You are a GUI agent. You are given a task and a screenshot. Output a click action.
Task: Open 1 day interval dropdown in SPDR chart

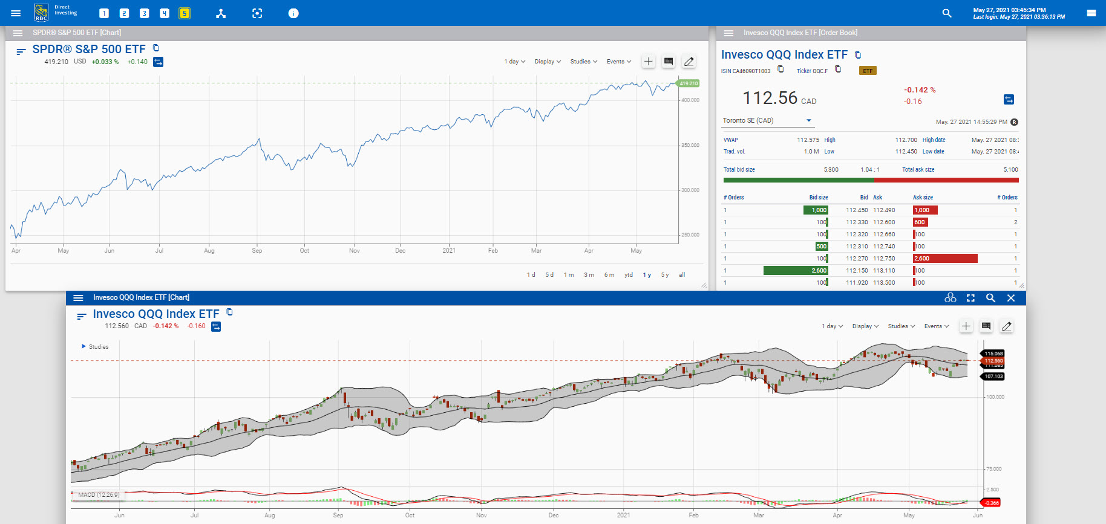[514, 62]
